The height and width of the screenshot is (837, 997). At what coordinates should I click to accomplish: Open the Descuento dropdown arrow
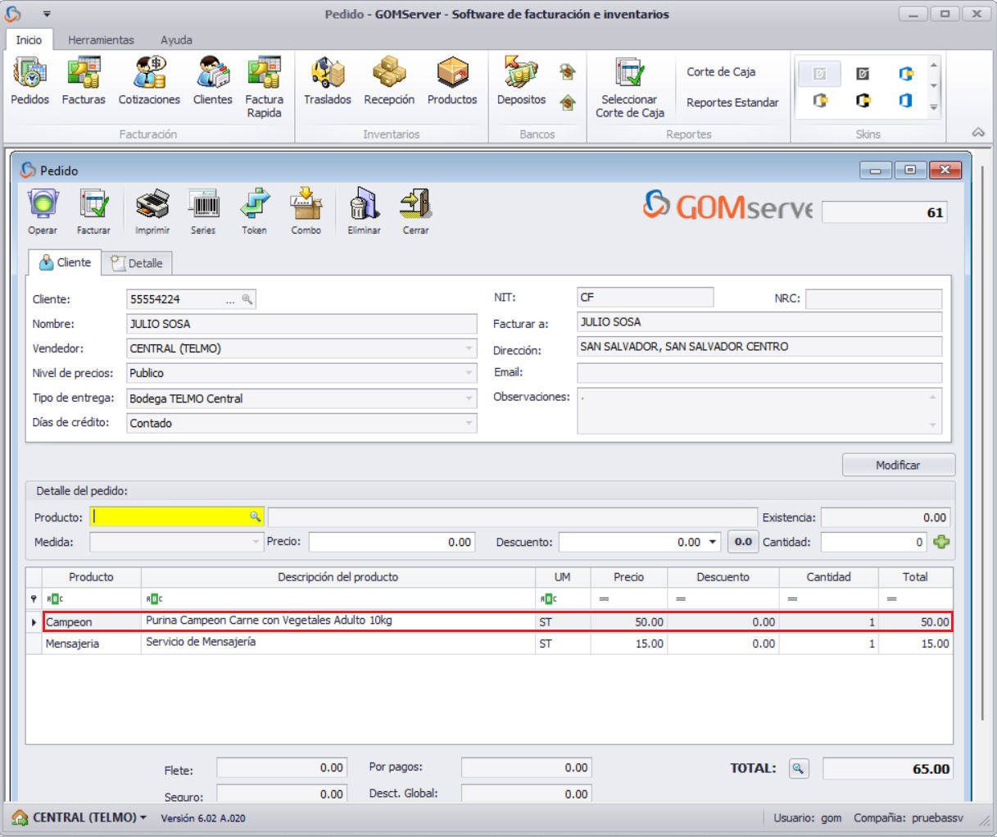(x=713, y=542)
